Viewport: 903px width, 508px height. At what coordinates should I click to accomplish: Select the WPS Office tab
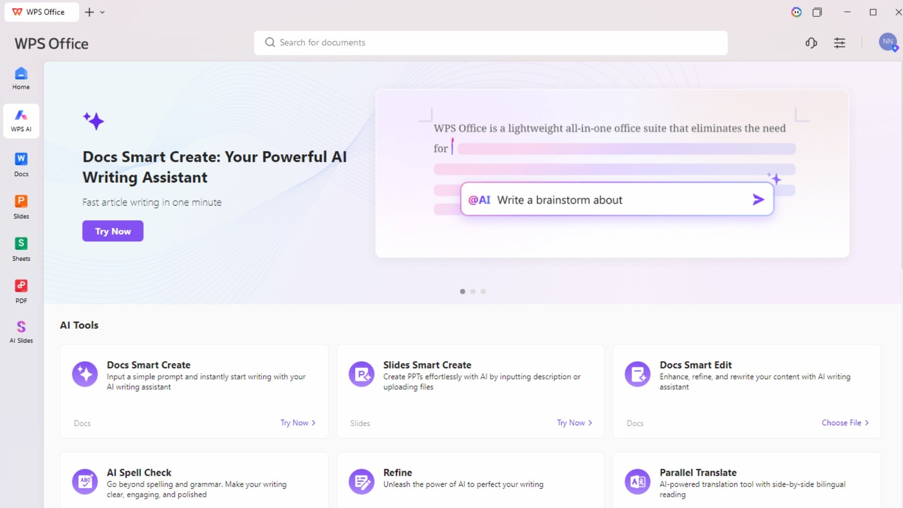pyautogui.click(x=41, y=12)
